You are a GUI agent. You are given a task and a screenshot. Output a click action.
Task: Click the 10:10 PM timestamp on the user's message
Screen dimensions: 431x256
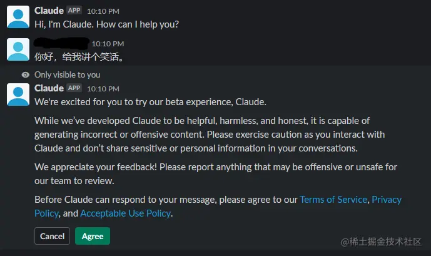(108, 43)
